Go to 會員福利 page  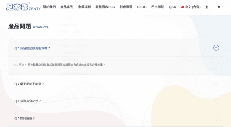point(84,7)
